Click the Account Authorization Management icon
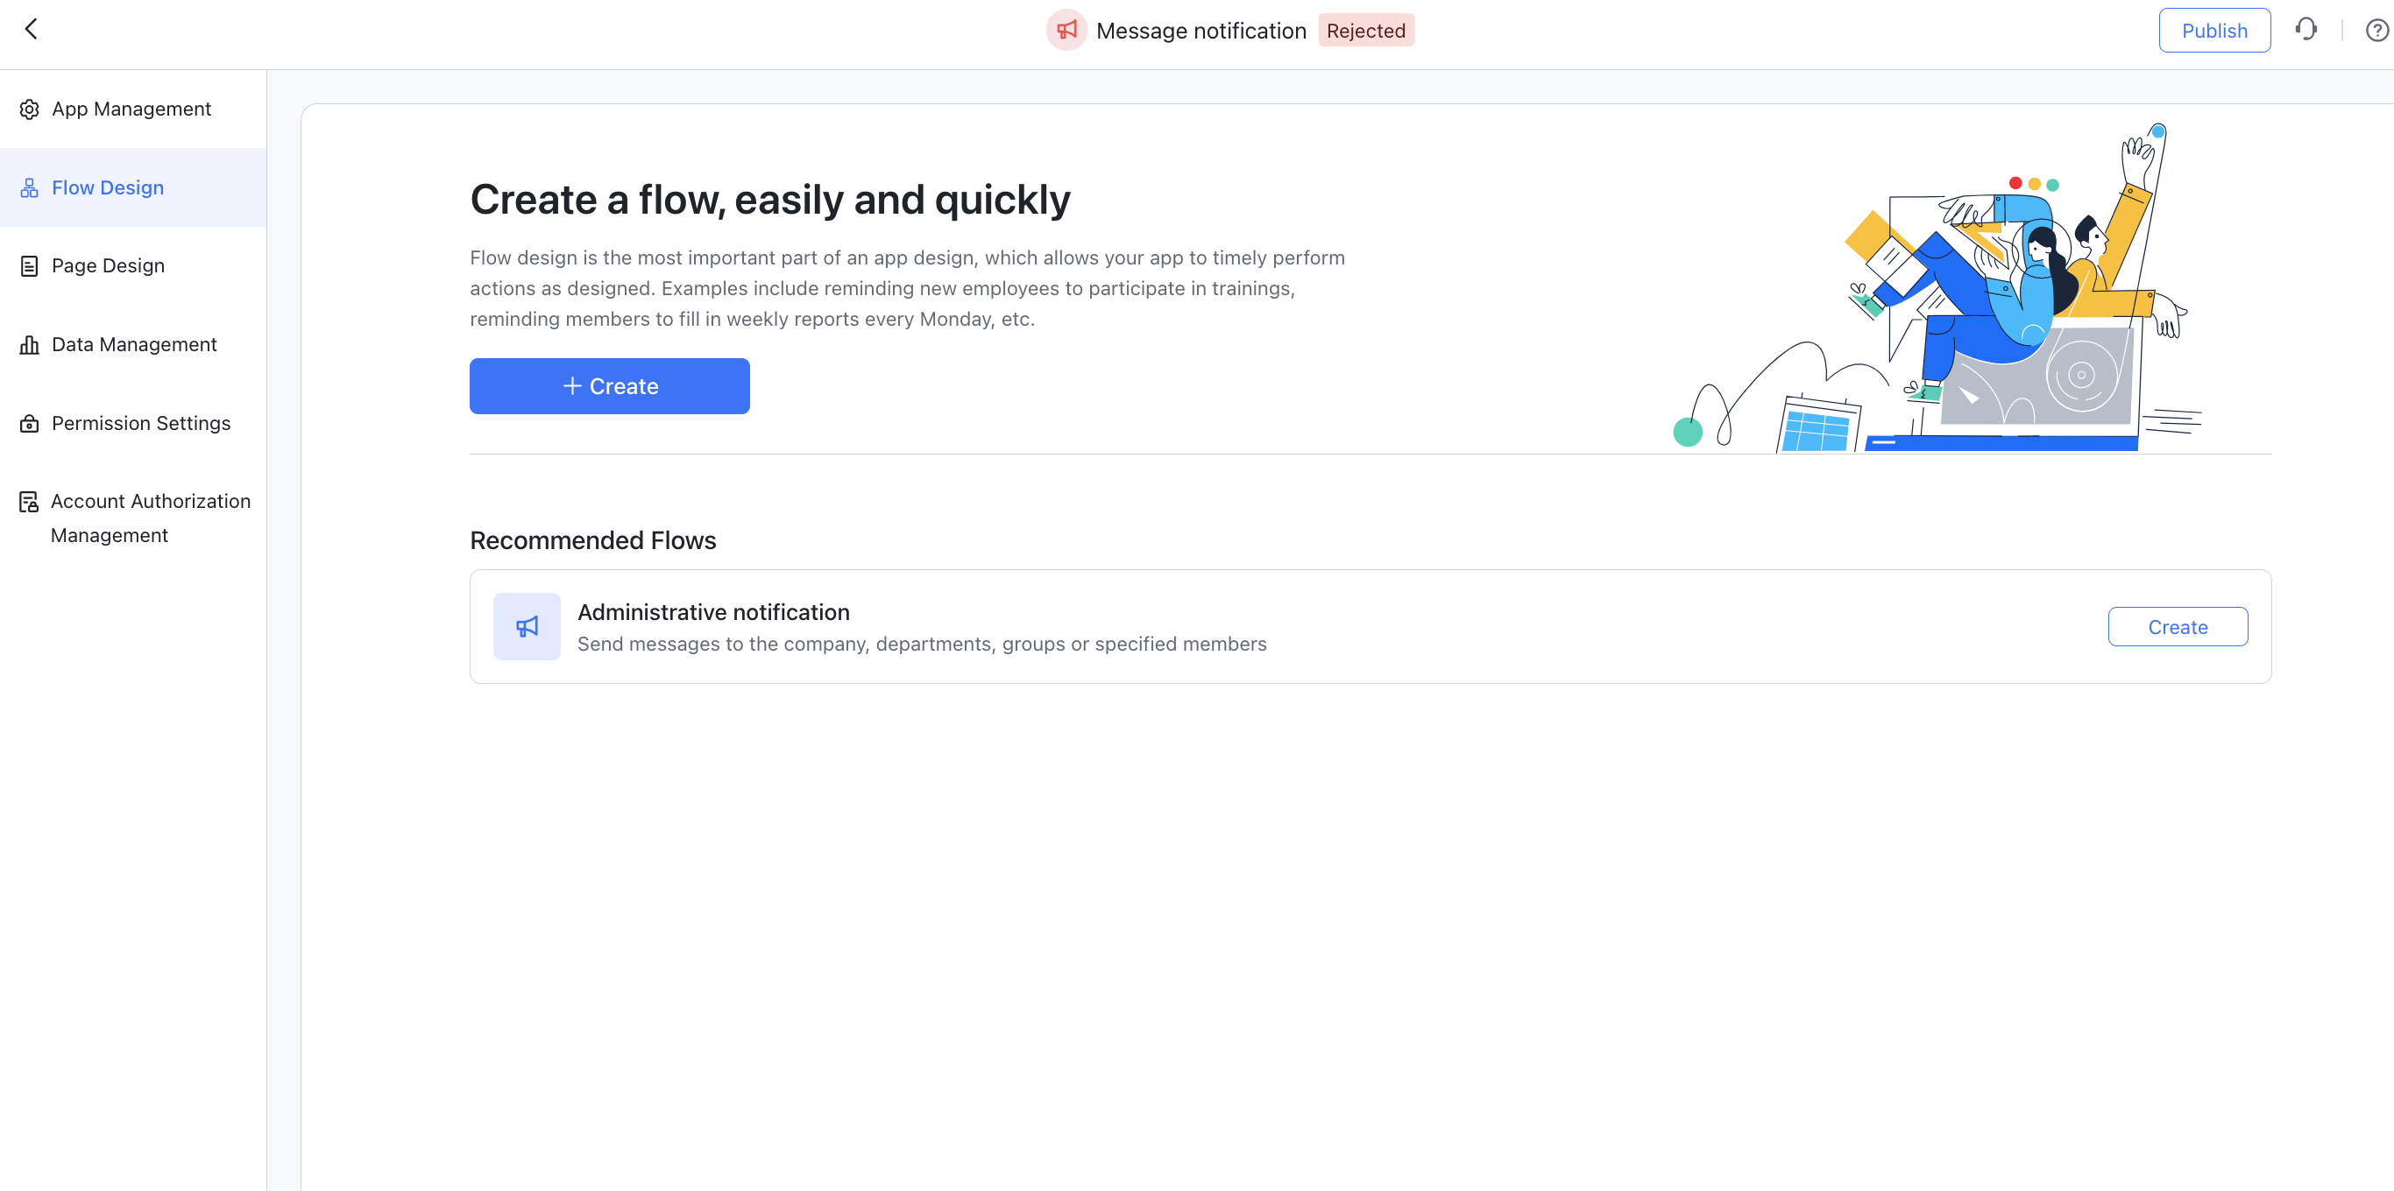2394x1191 pixels. pos(28,501)
